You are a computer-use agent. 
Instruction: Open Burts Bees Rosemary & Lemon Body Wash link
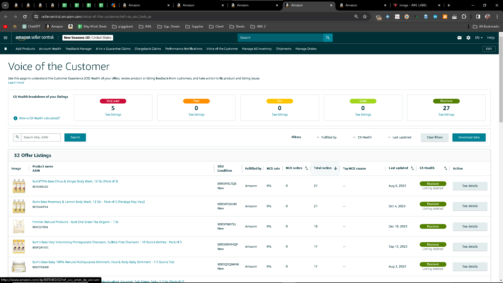[89, 202]
